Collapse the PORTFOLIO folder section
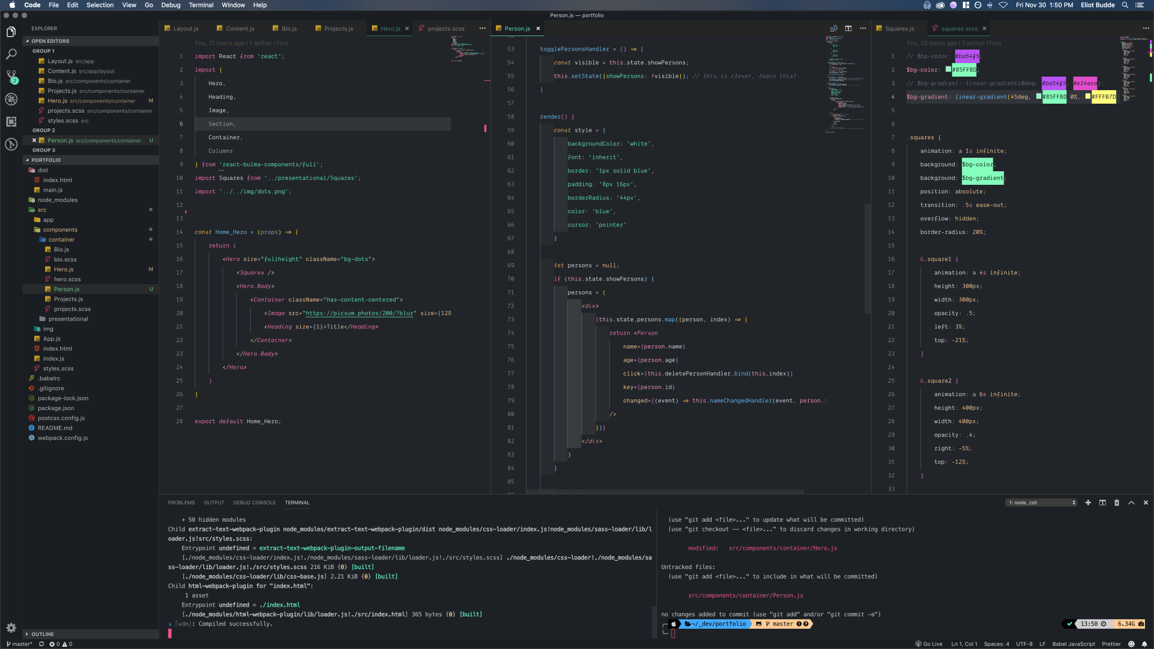Viewport: 1154px width, 649px height. (90, 160)
